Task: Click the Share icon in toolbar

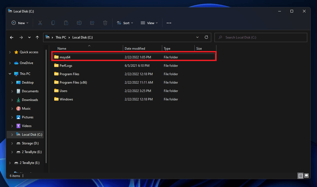Action: click(92, 23)
